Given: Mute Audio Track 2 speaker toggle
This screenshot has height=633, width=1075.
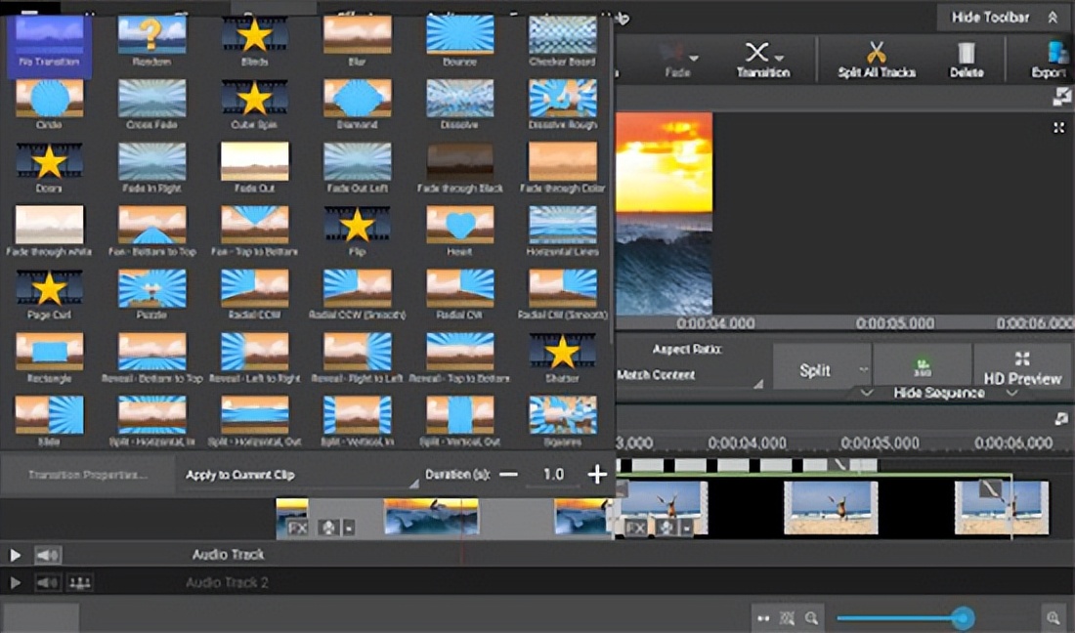Looking at the screenshot, I should (x=47, y=583).
